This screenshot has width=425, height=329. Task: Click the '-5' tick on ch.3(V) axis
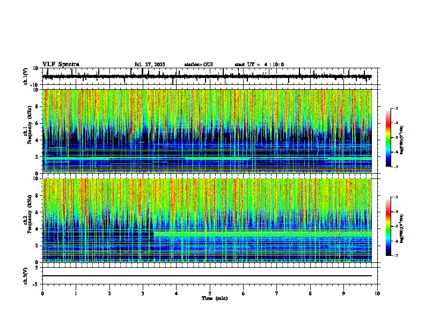pyautogui.click(x=36, y=284)
